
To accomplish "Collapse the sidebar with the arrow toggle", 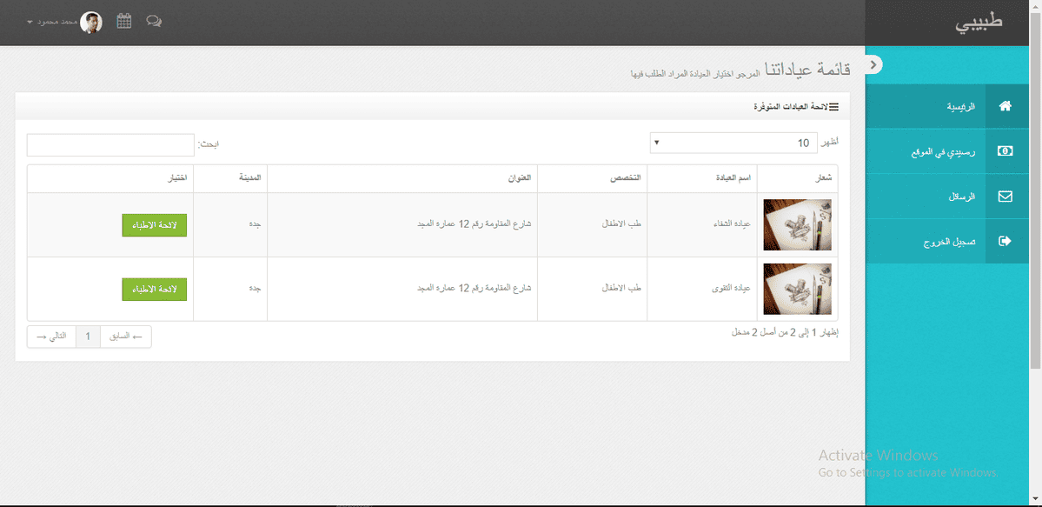I will (875, 63).
